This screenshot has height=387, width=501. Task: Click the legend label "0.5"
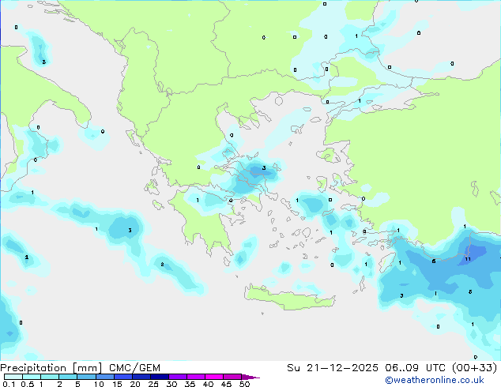(x=27, y=384)
